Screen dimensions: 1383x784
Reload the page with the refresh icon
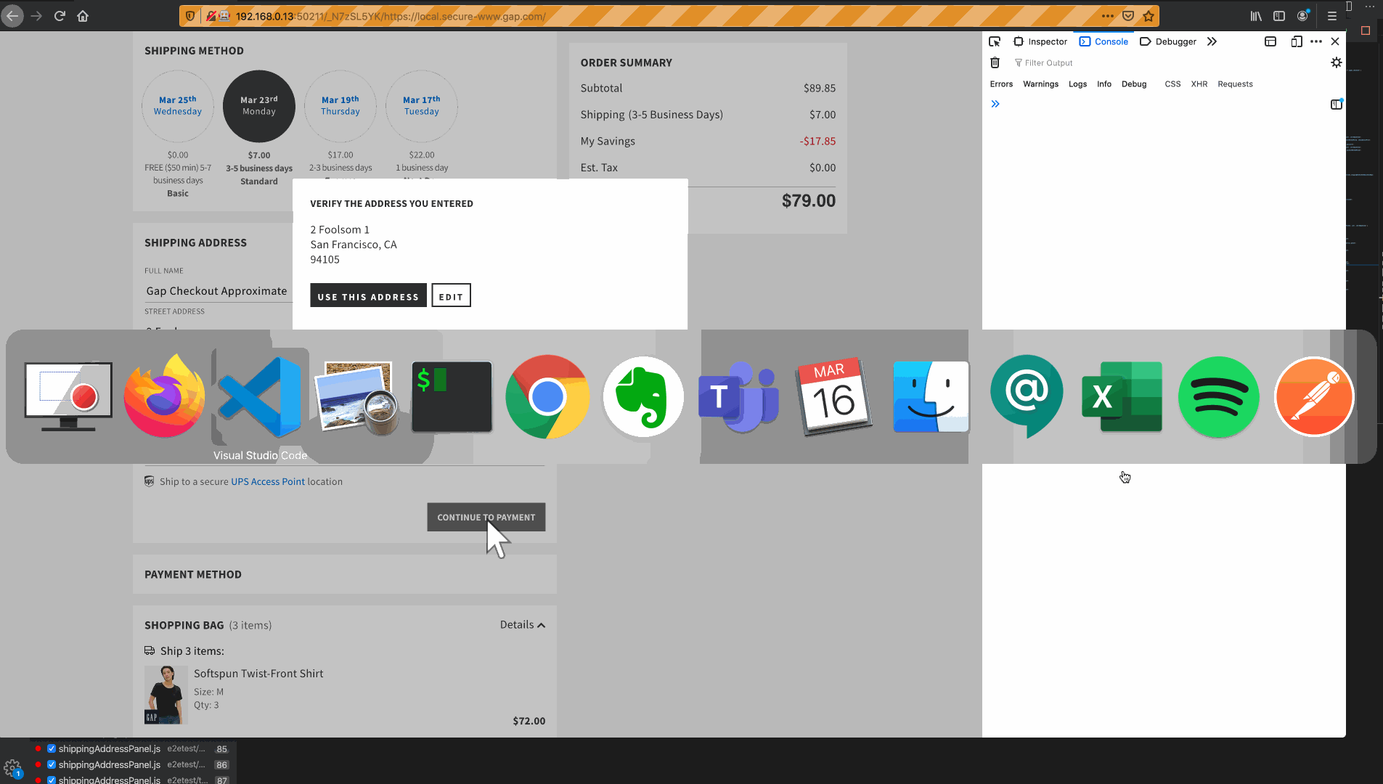(60, 16)
